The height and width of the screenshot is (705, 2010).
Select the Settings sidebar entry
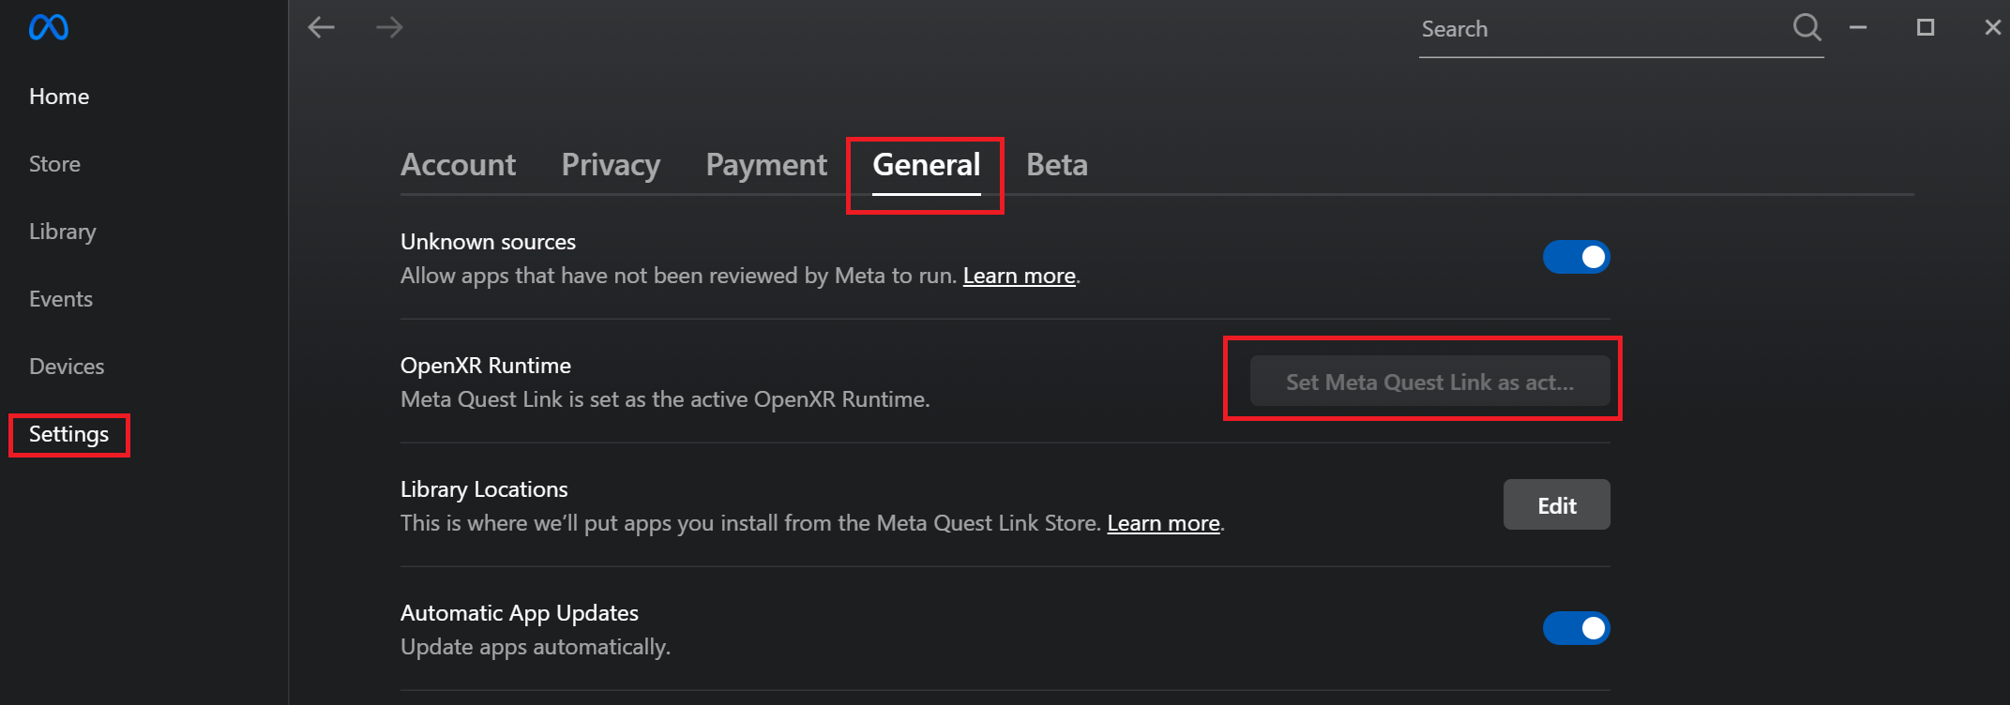tap(68, 434)
